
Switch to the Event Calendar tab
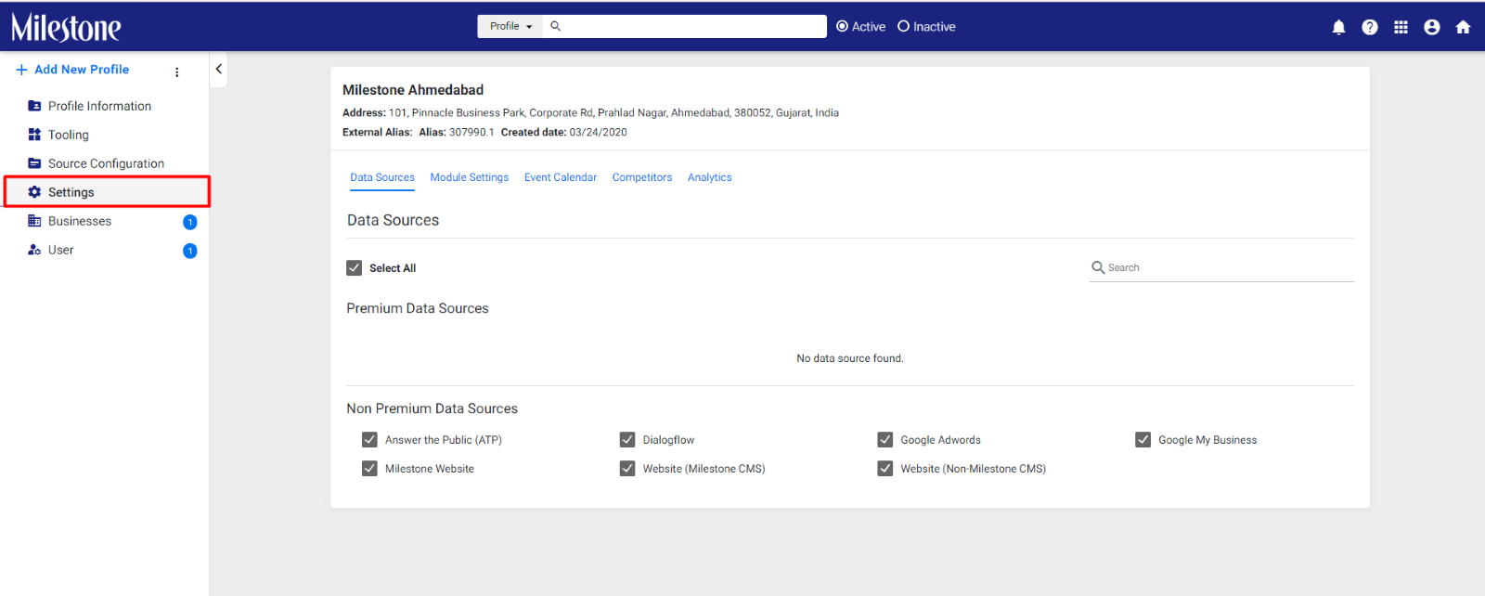tap(561, 177)
